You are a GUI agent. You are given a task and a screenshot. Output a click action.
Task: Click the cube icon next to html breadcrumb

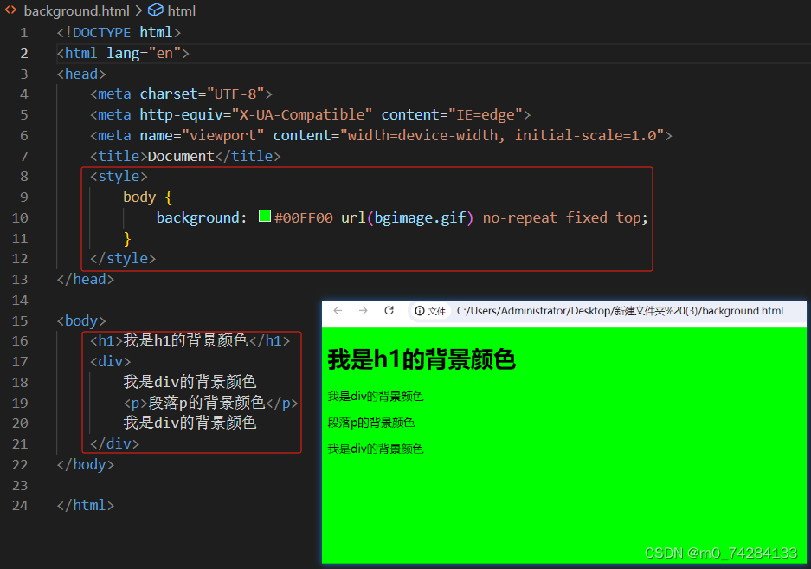point(154,10)
